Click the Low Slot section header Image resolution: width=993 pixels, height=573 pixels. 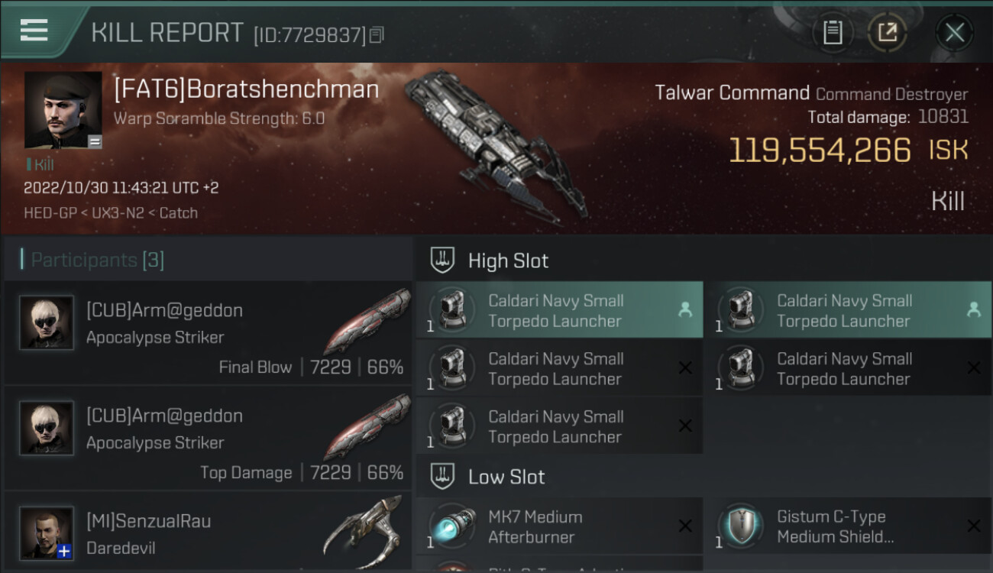point(506,477)
